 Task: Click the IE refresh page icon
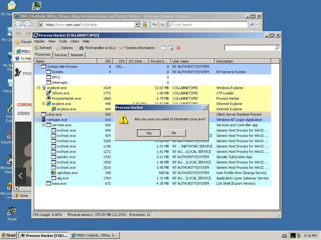(x=154, y=24)
